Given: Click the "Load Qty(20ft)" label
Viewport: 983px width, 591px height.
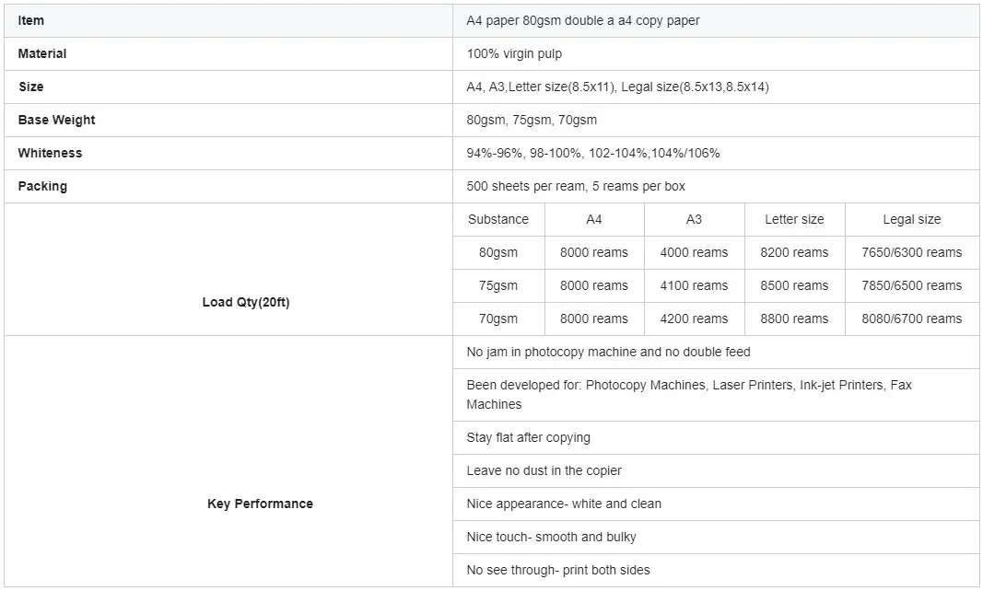Looking at the screenshot, I should [246, 302].
